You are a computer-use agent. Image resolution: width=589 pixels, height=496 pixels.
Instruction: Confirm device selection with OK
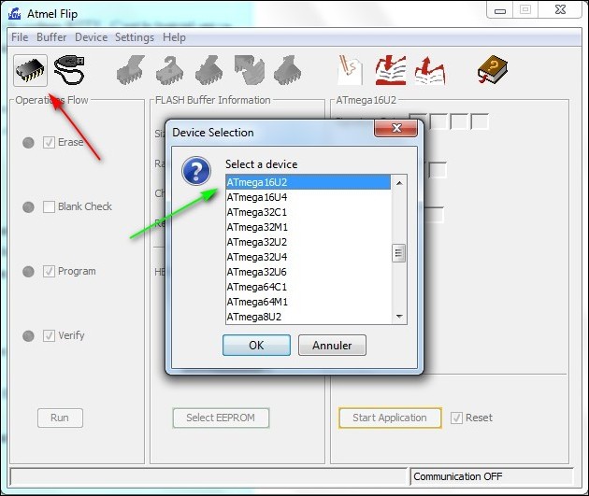point(256,346)
